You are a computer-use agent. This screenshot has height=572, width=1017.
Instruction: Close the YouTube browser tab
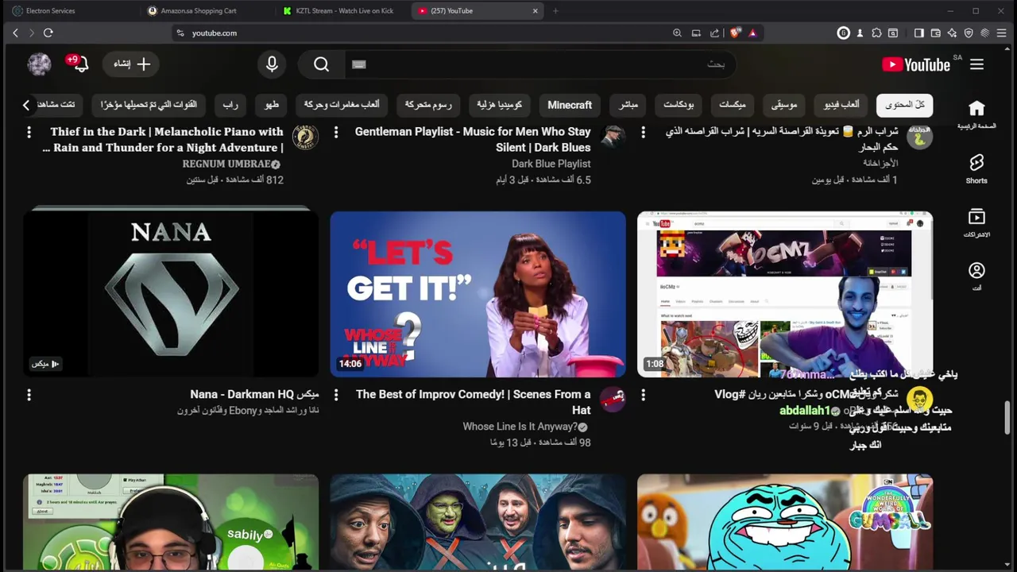[535, 11]
